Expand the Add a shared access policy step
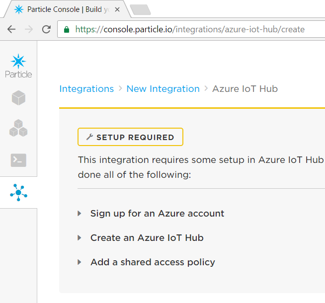This screenshot has width=325, height=303. click(x=80, y=262)
